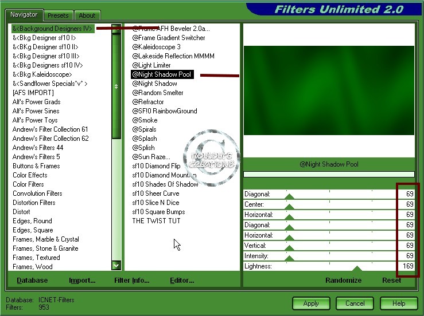424x316 pixels.
Task: Select &<Sandflower Specials'v'> category
Action: [x=50, y=84]
